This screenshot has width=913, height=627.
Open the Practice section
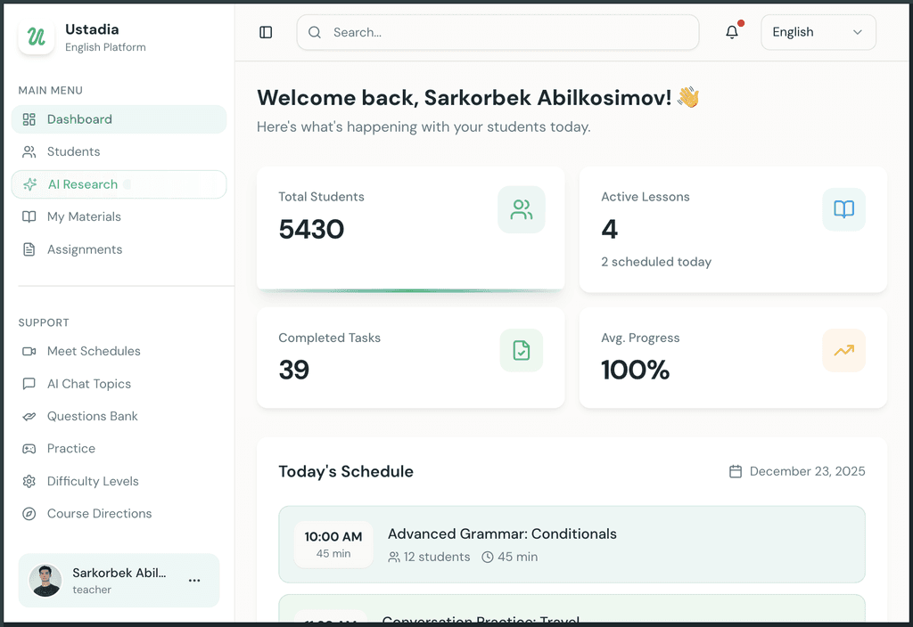coord(119,449)
